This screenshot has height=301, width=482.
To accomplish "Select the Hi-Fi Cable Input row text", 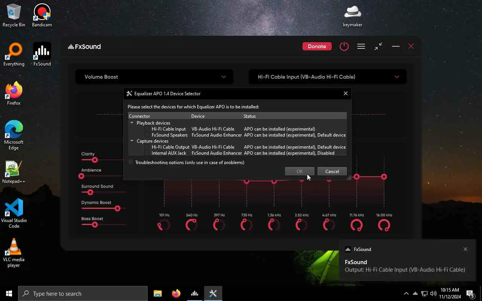I will (169, 129).
